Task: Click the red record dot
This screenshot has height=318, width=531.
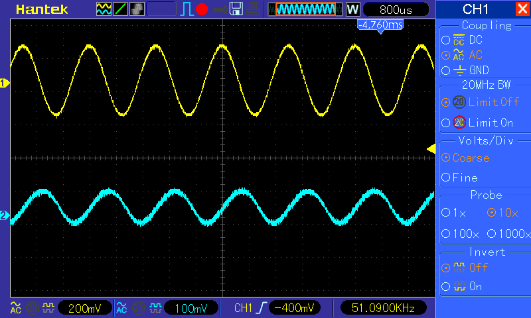Action: tap(202, 9)
